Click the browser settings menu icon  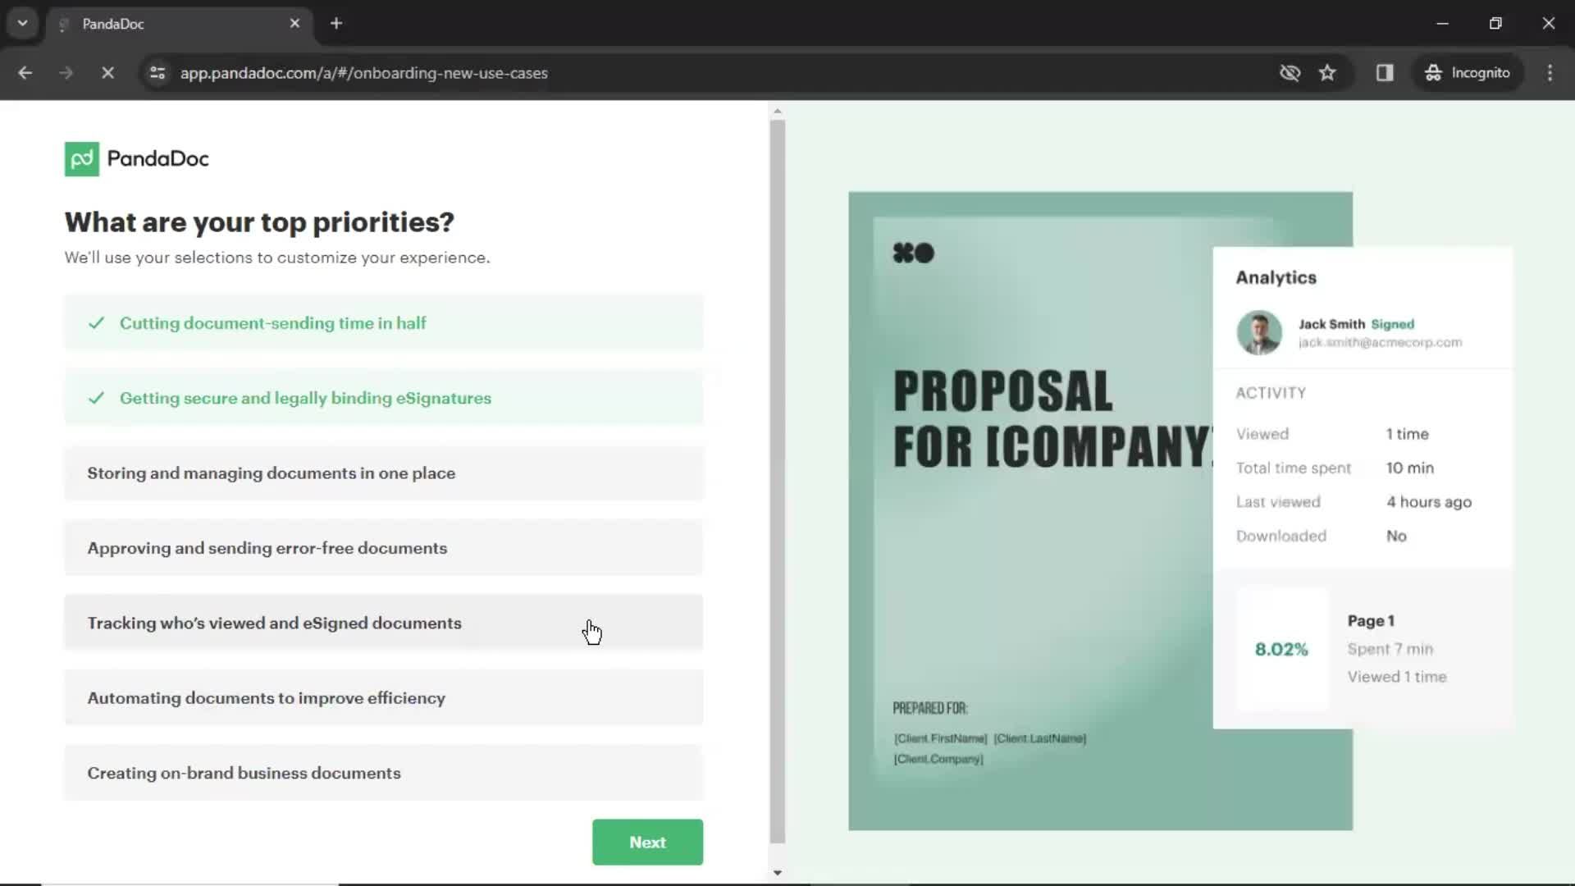1549,72
